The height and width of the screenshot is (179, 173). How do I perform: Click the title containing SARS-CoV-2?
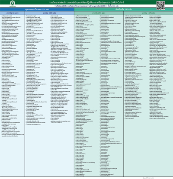coord(86,2)
